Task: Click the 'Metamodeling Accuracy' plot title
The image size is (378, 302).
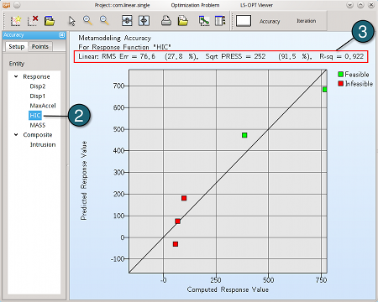Action: (x=114, y=38)
